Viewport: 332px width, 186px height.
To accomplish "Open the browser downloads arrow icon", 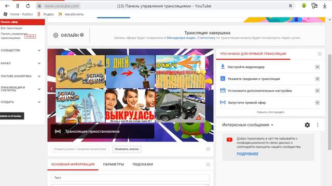I will click(x=325, y=6).
